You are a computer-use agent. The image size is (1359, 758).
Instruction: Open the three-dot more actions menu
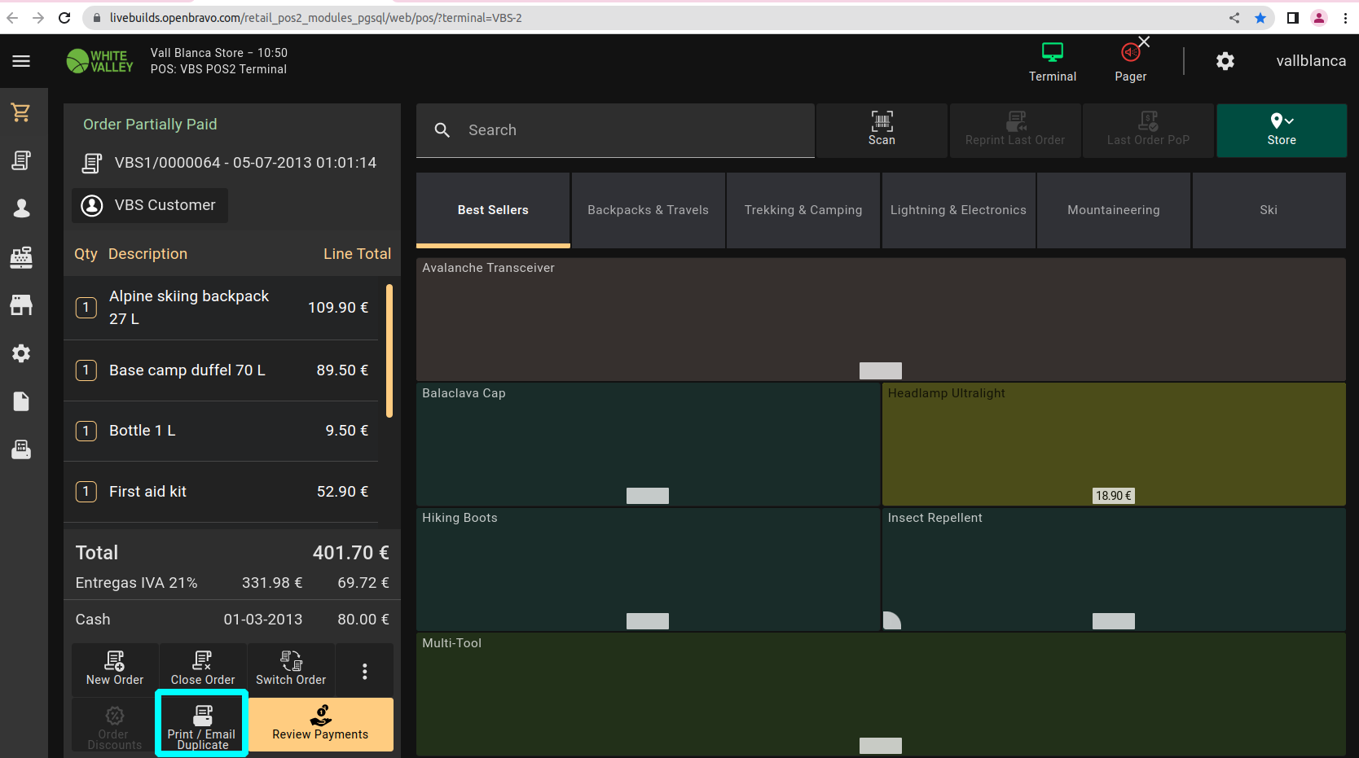[364, 670]
